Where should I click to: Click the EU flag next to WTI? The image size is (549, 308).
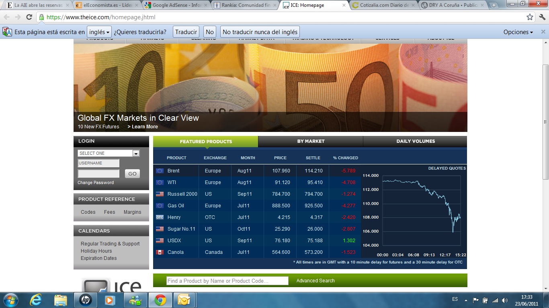tap(160, 182)
